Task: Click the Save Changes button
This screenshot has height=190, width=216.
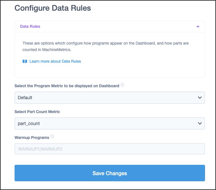Action: (110, 173)
